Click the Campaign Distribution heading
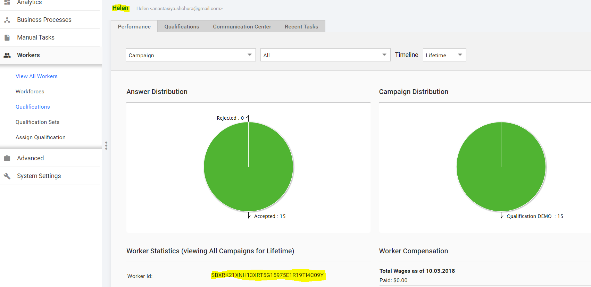Screen dimensions: 591x287 tap(414, 92)
